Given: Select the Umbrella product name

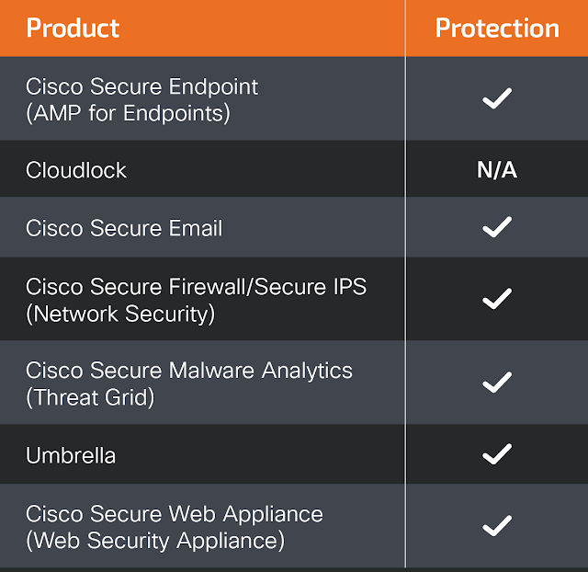Looking at the screenshot, I should coord(71,455).
